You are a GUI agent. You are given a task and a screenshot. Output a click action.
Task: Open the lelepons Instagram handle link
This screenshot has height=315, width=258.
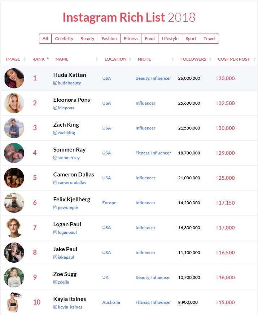[66, 108]
